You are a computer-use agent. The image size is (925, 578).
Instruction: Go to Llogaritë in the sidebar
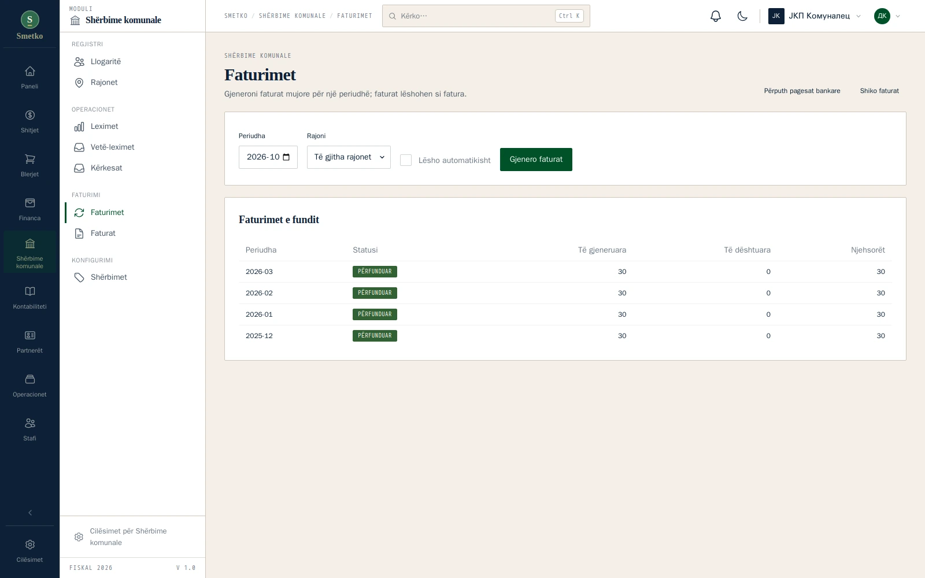point(132,62)
